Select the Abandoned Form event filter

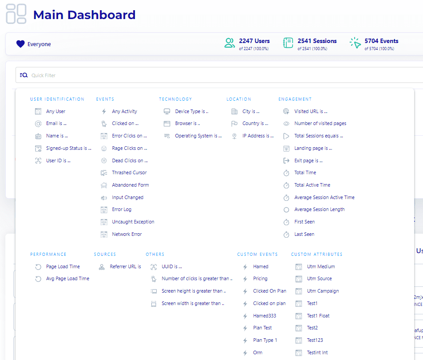click(130, 185)
